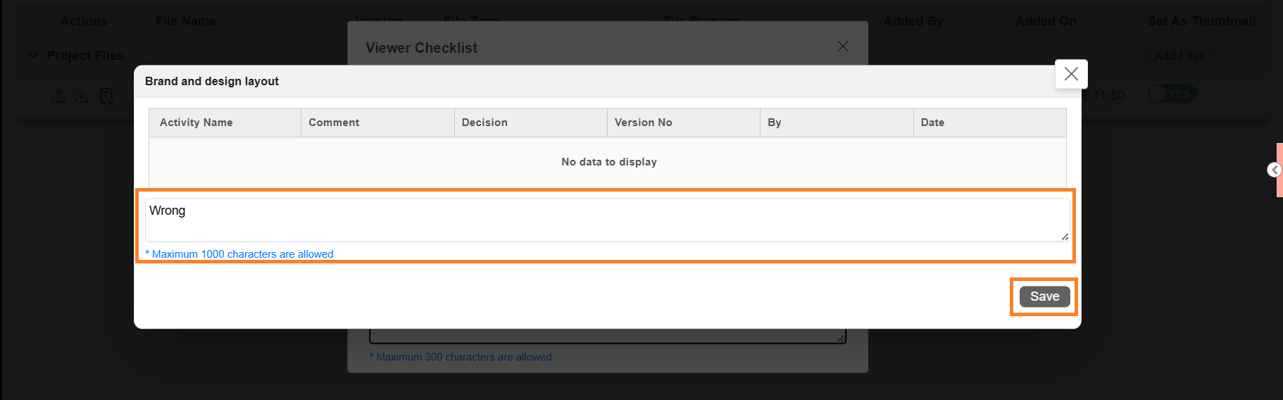Toggle the Set As Thumbnail YES switch
This screenshot has width=1283, height=400.
click(1172, 94)
